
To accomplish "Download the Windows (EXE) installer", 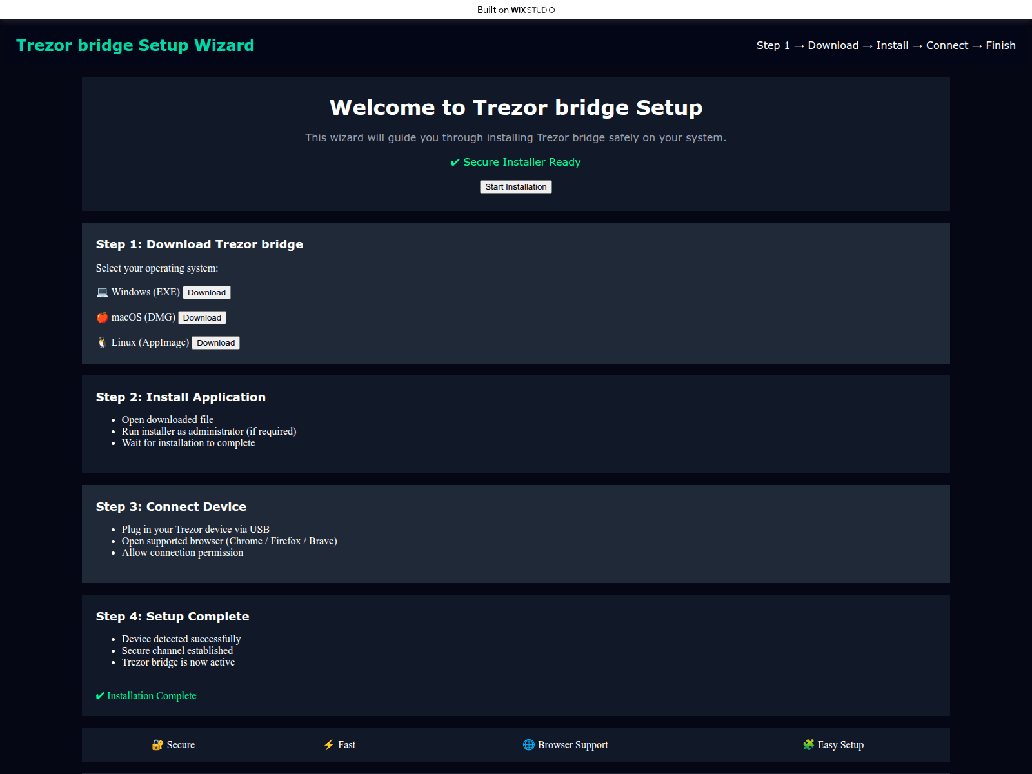I will (206, 292).
